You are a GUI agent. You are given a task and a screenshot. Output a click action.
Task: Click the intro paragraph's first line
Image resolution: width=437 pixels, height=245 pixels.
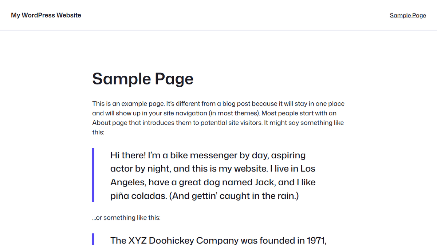pos(218,104)
